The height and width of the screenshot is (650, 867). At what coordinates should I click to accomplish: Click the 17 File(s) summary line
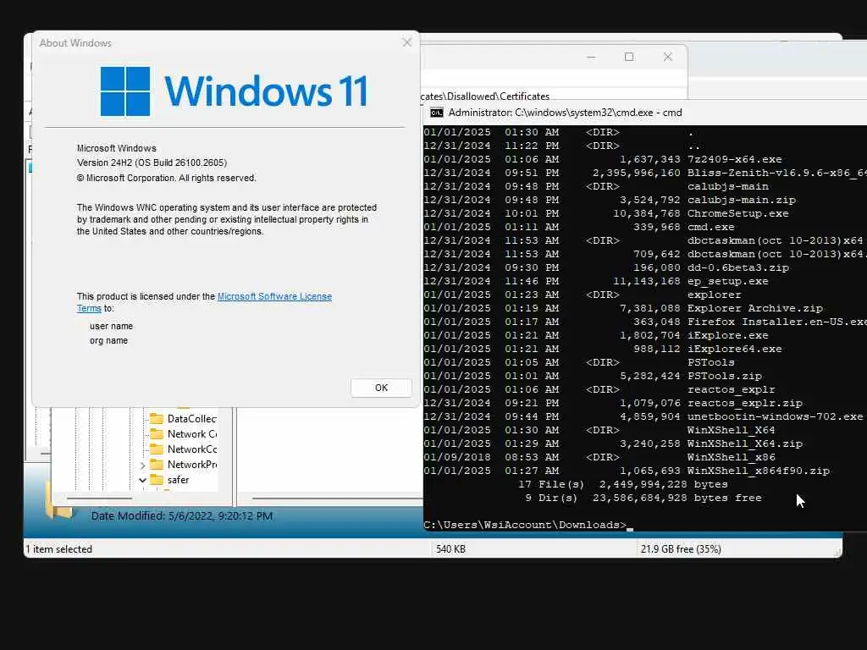click(622, 484)
